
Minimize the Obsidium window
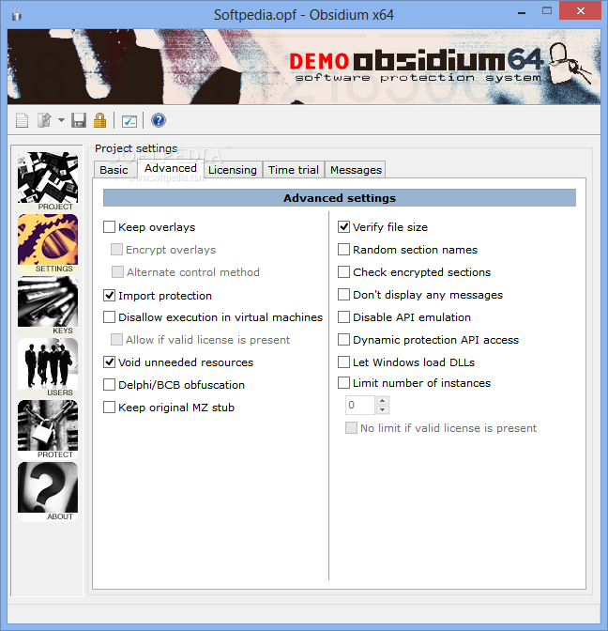pos(522,11)
